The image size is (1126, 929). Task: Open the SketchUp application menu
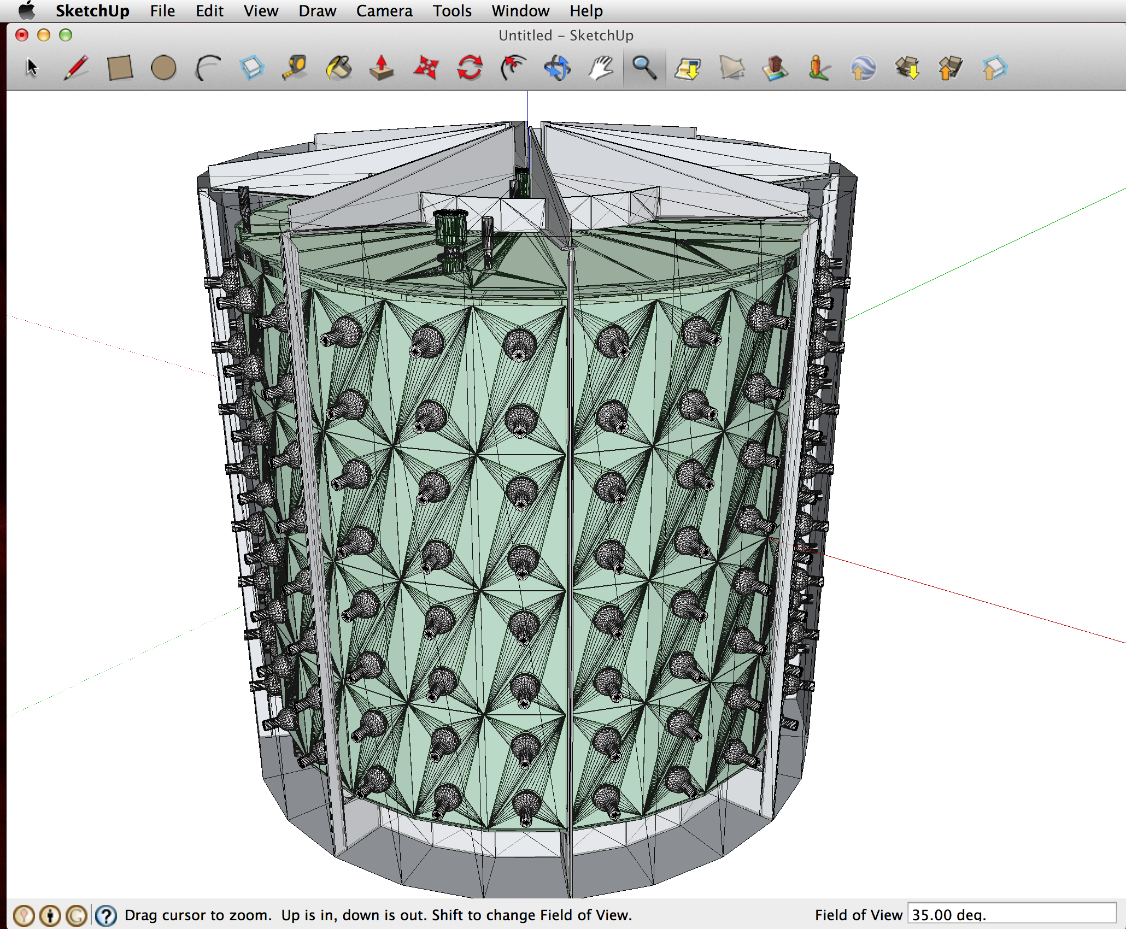click(x=92, y=11)
